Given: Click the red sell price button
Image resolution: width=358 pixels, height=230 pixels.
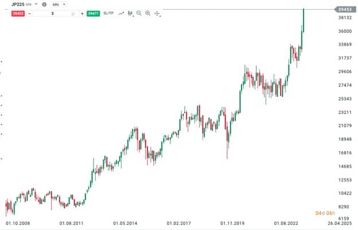Looking at the screenshot, I should pyautogui.click(x=18, y=13).
